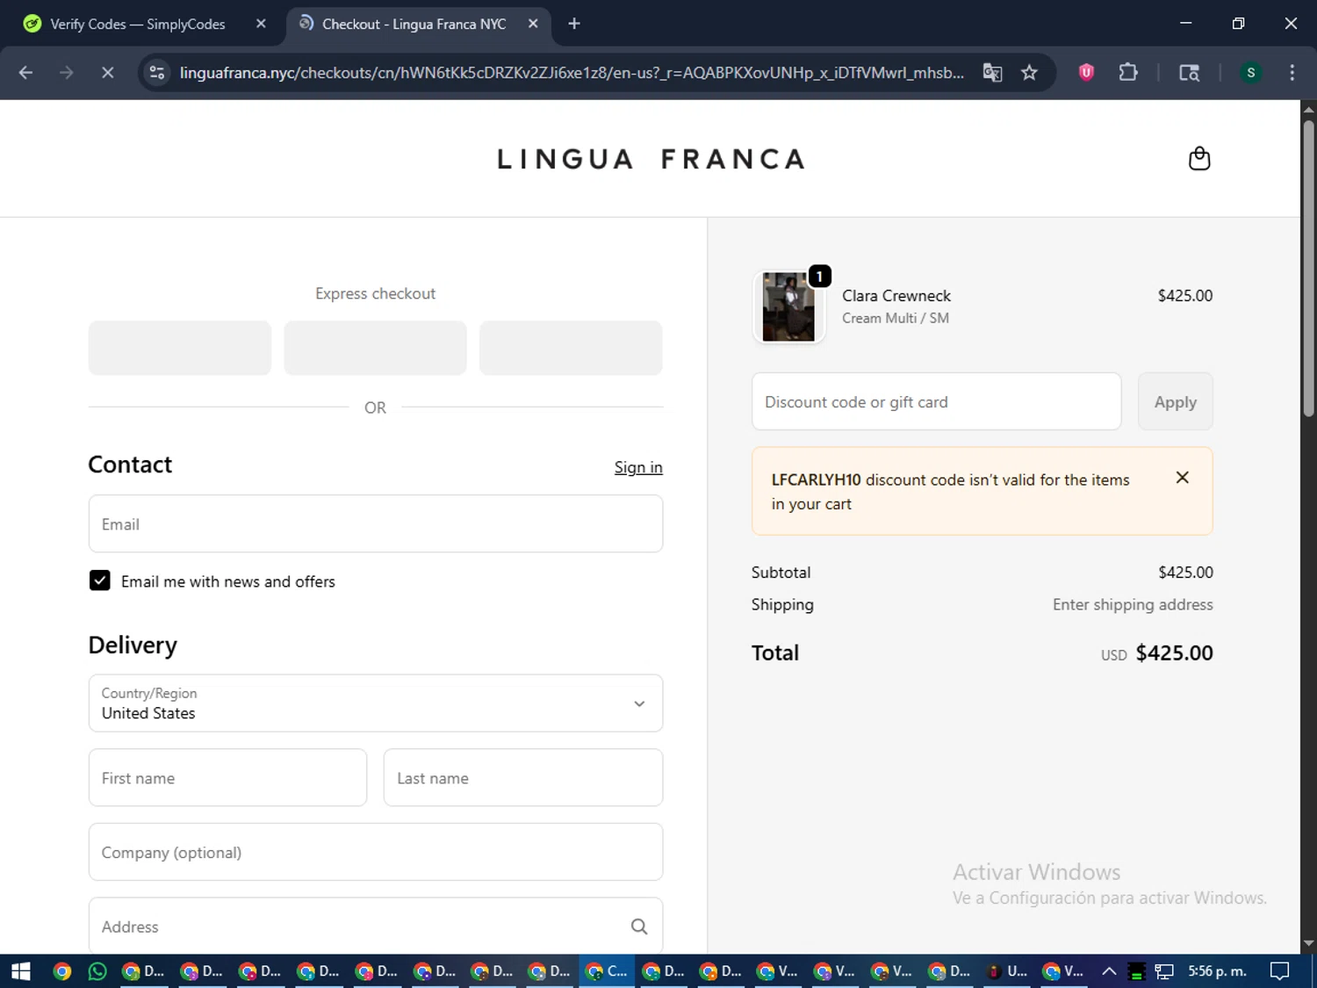Open the Windows notification center icon
The width and height of the screenshot is (1317, 988).
click(1279, 971)
